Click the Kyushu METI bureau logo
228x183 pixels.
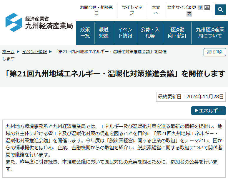coord(39,23)
